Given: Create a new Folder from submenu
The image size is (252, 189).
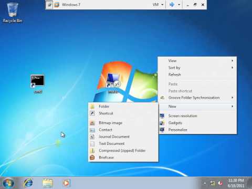Looking at the screenshot, I should [123, 107].
